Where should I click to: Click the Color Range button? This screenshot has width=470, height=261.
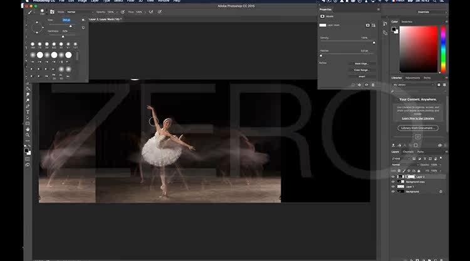click(362, 70)
